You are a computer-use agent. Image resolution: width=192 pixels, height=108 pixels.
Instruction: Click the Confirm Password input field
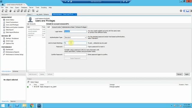tap(75, 55)
